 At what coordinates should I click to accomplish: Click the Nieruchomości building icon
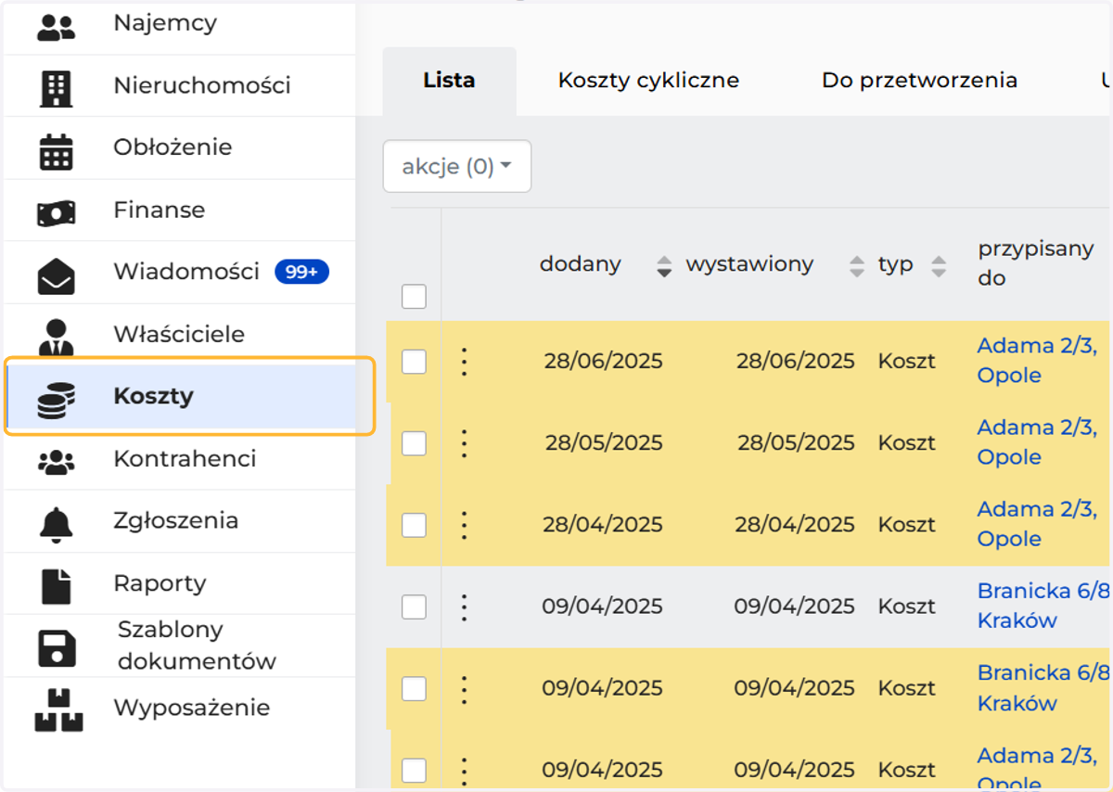point(56,89)
